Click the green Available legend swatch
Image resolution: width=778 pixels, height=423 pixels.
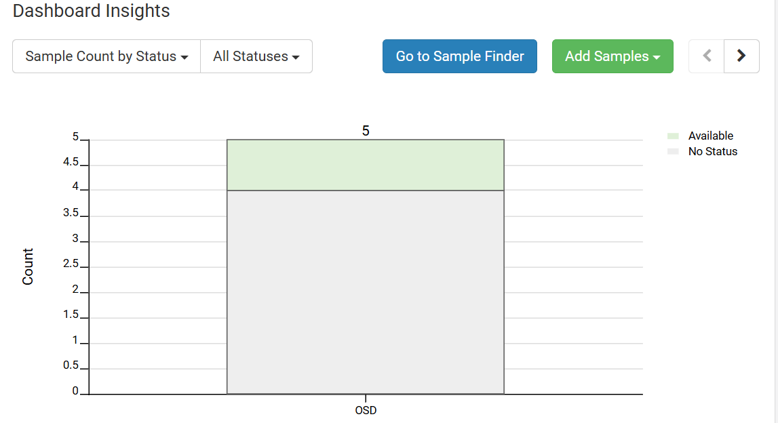coord(673,136)
